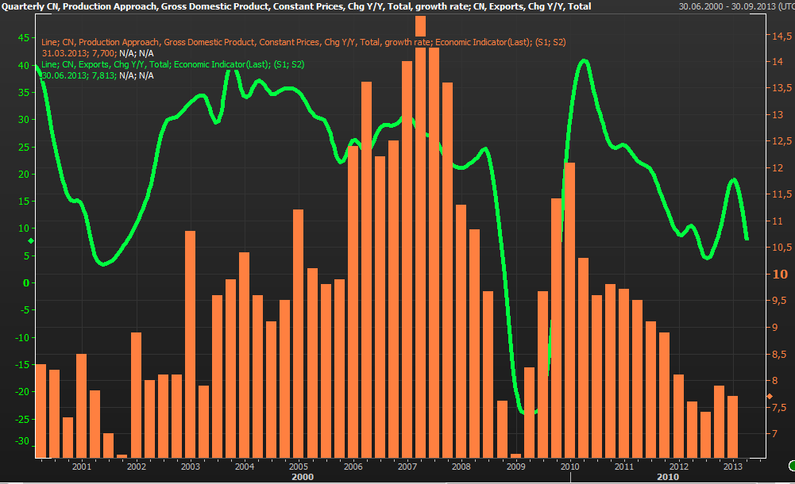The height and width of the screenshot is (484, 795).
Task: Select the tallest orange GDP bar in 2007
Action: [420, 238]
